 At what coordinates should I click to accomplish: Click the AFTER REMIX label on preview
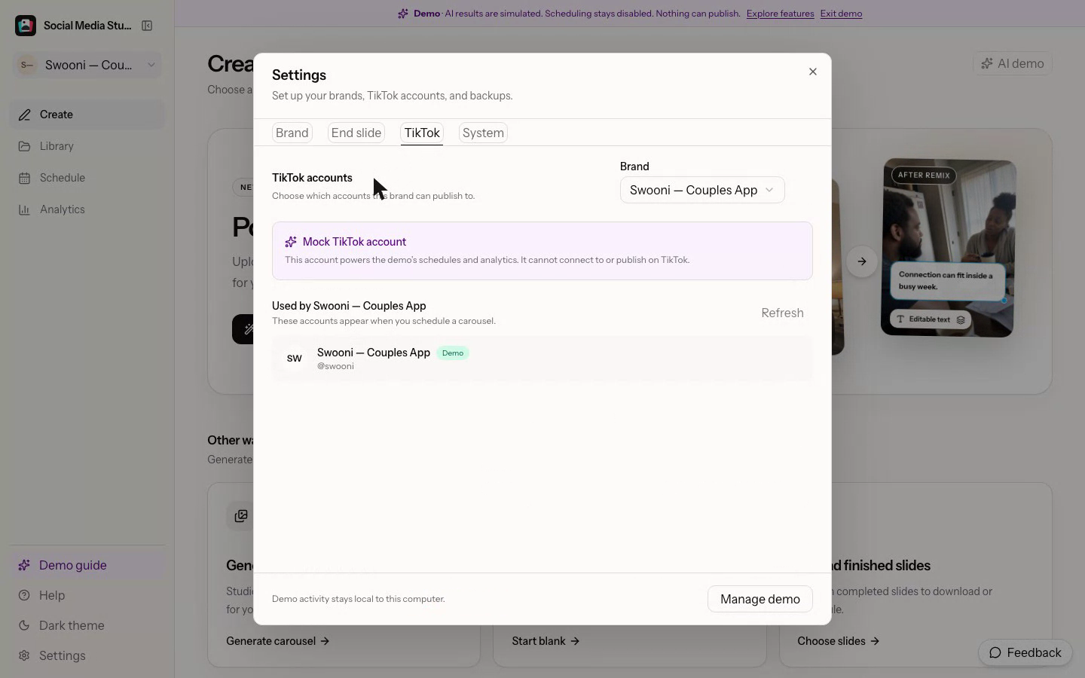pyautogui.click(x=924, y=175)
